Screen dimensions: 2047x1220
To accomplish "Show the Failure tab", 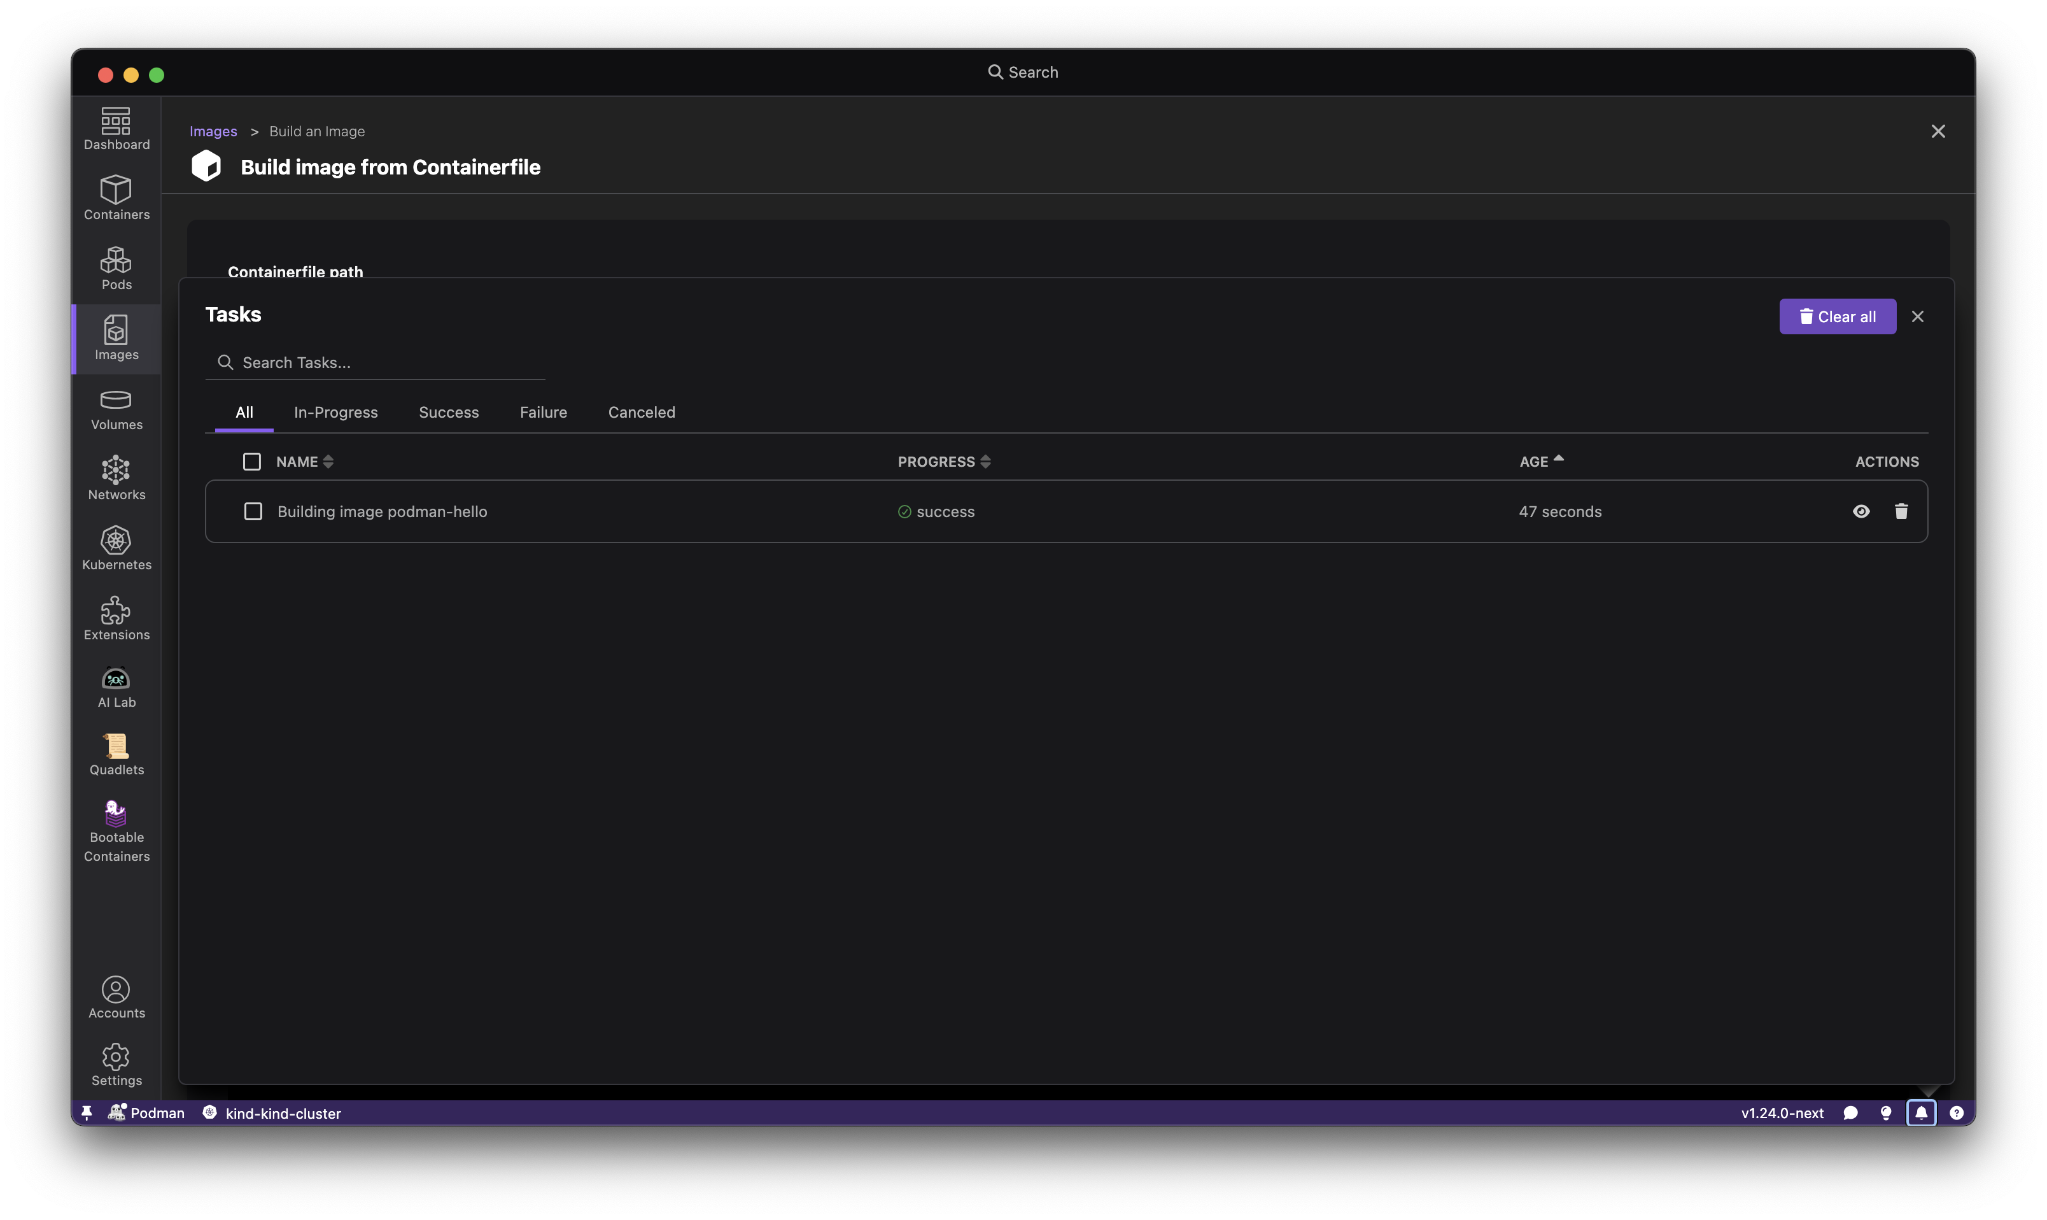I will point(543,413).
